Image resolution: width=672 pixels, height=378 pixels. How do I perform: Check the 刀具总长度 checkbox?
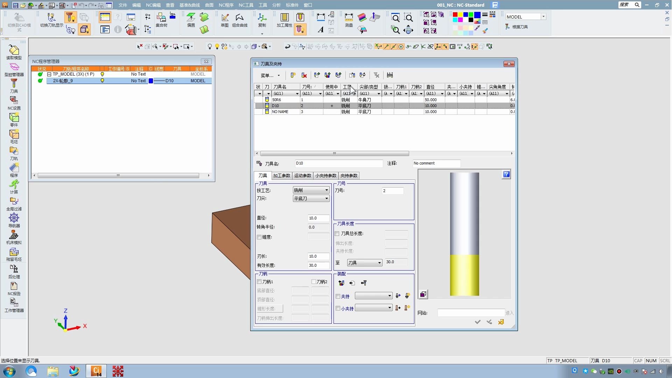point(337,234)
